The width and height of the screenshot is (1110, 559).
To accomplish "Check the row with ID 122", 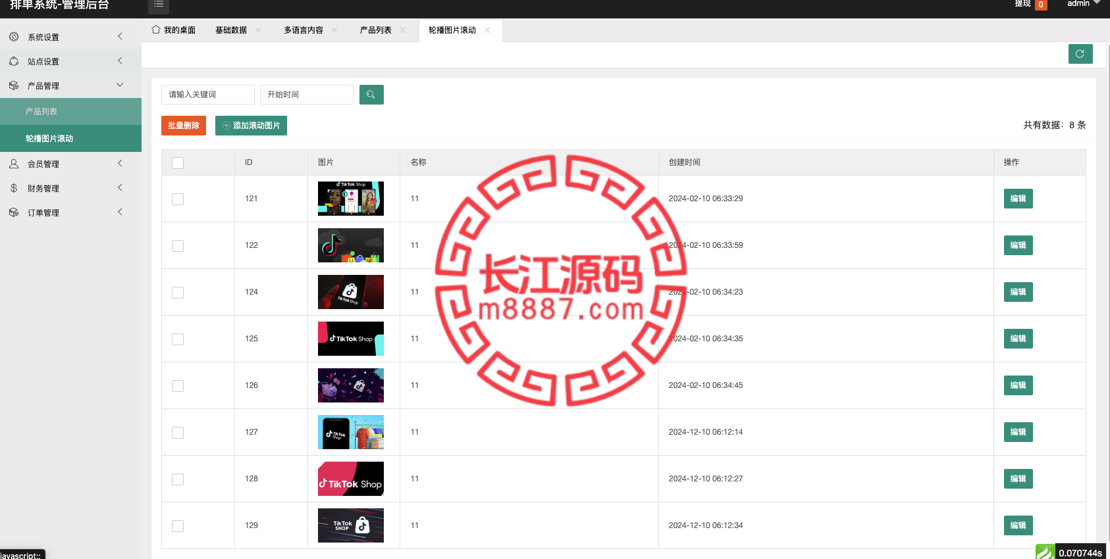I will click(x=178, y=246).
